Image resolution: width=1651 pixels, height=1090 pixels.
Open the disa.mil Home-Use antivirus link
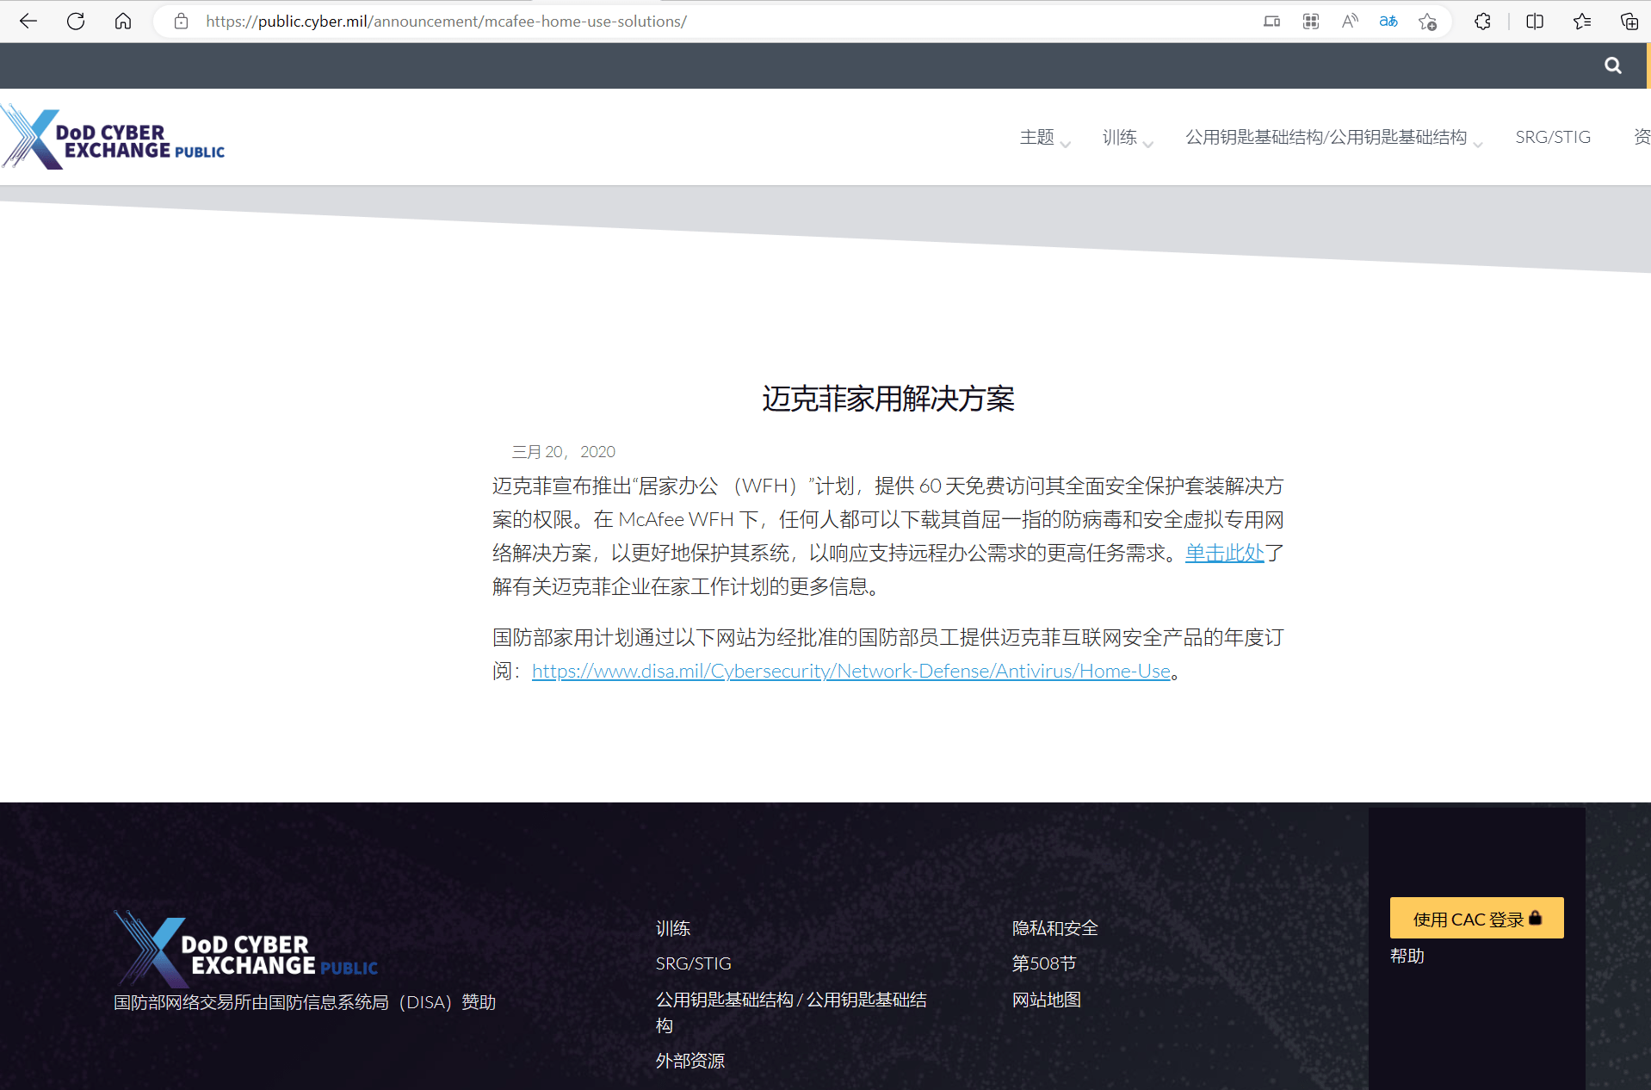pos(851,671)
